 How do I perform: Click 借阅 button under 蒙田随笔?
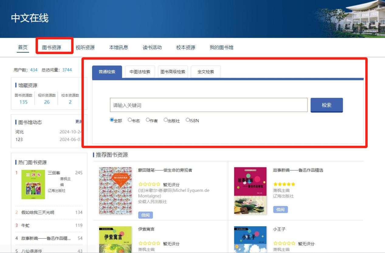point(145,215)
